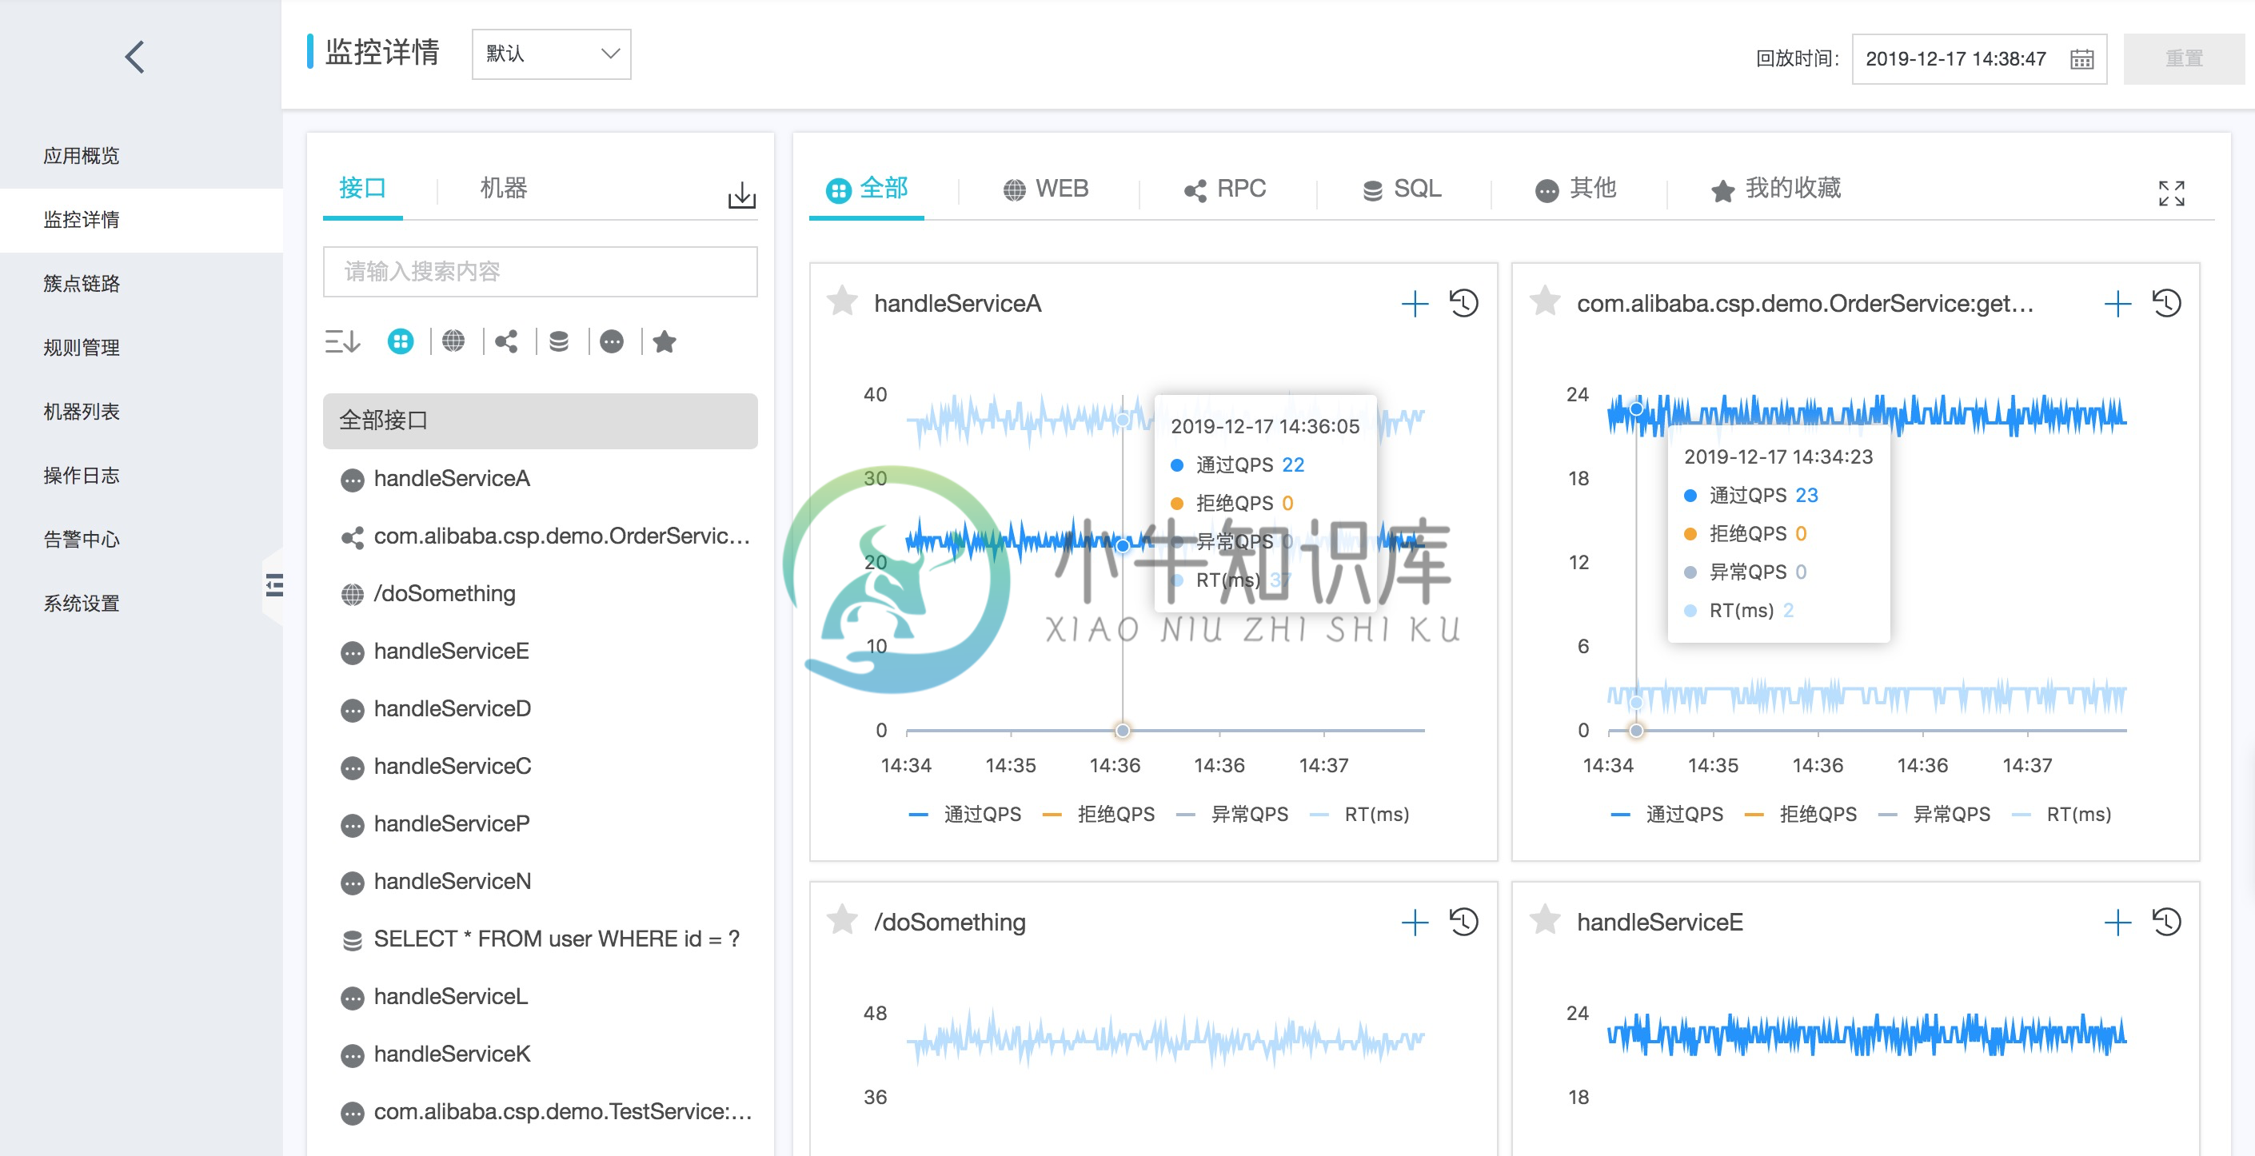Screen dimensions: 2255x1156
Task: Download the interface list data
Action: point(741,193)
